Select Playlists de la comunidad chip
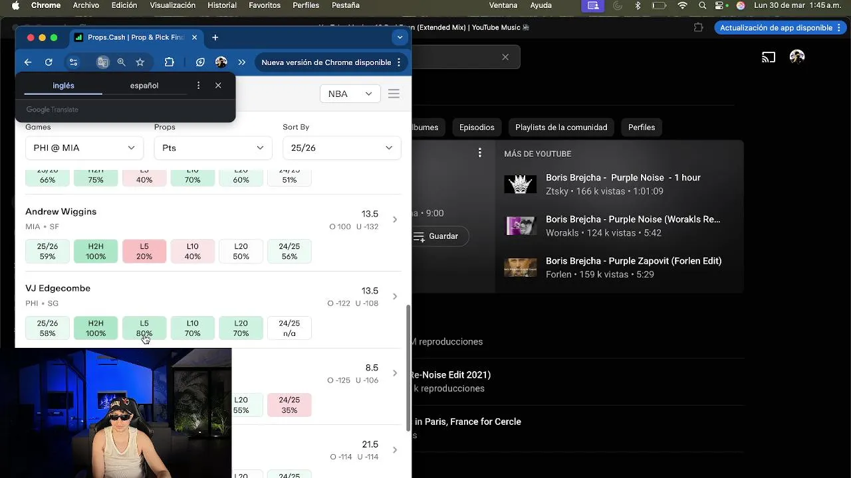Viewport: 851px width, 478px height. pos(561,127)
